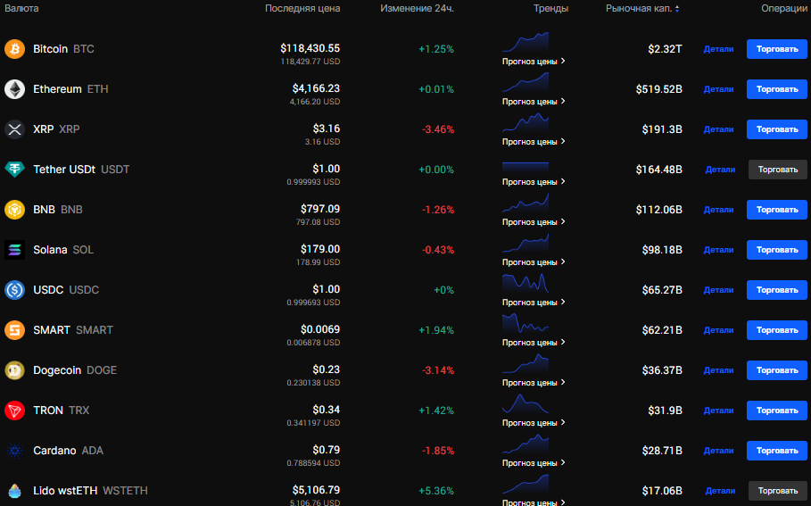Select the Bitcoin price $118,430.55
This screenshot has width=811, height=506.
310,48
